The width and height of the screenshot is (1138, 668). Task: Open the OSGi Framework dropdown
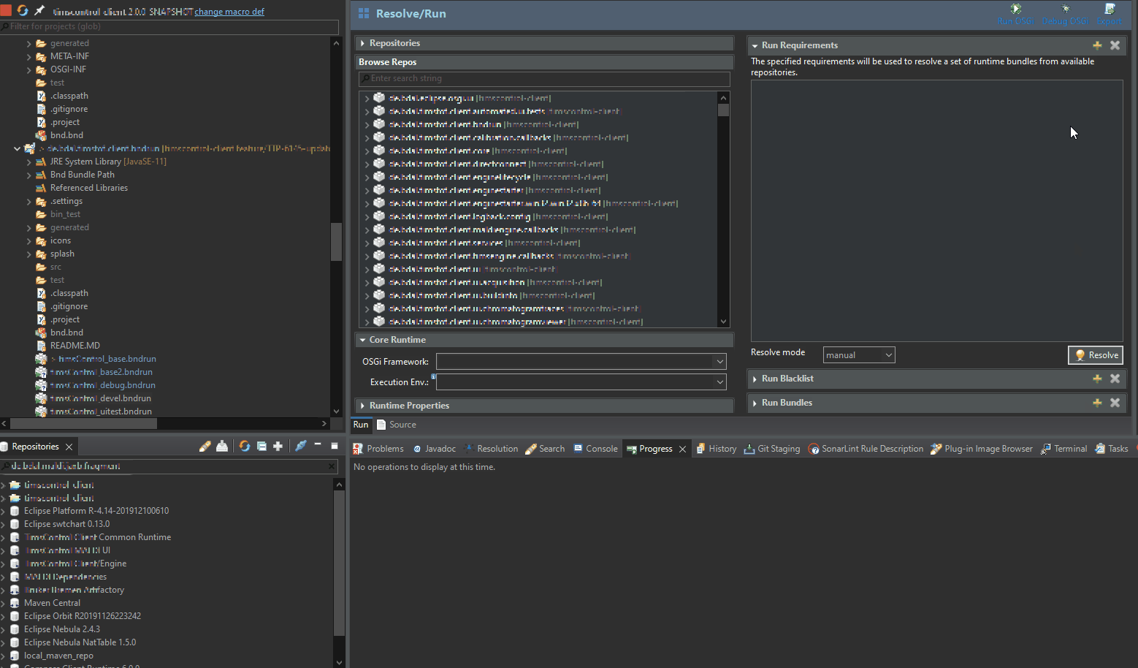pos(720,361)
